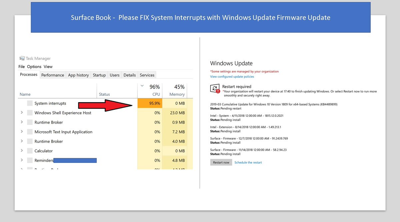The image size is (400, 222).
Task: Open the View menu in Task Manager
Action: (x=48, y=66)
